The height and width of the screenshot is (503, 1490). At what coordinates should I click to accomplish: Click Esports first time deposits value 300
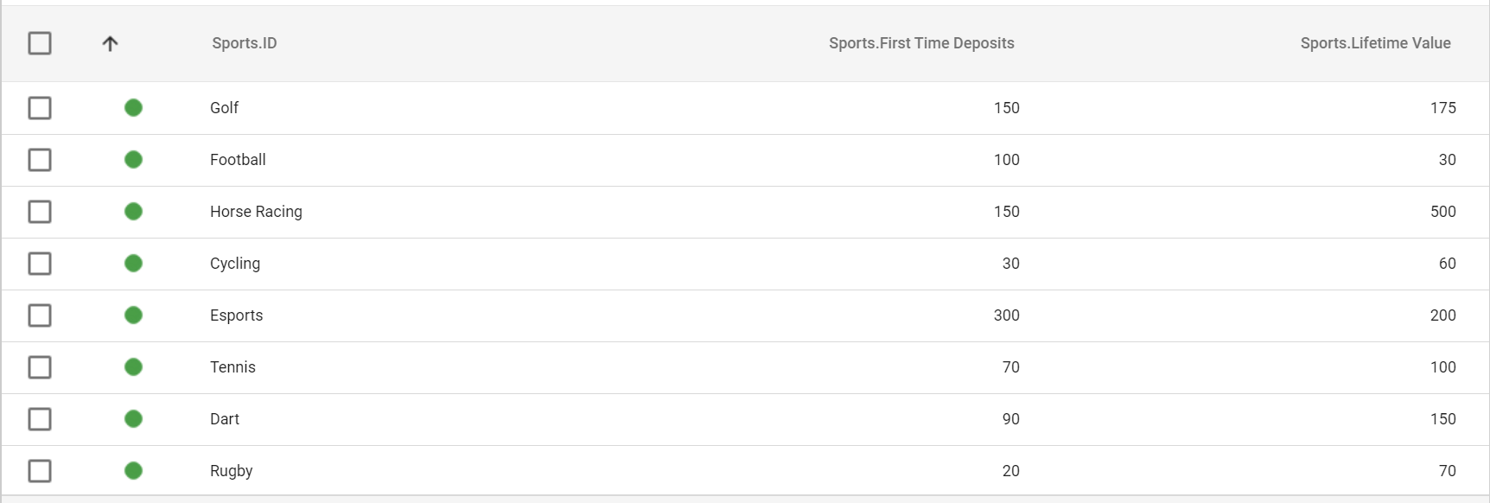(x=1006, y=315)
